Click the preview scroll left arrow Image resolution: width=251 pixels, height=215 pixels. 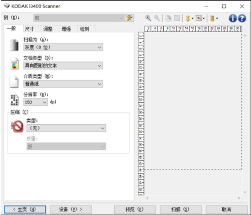click(x=148, y=198)
